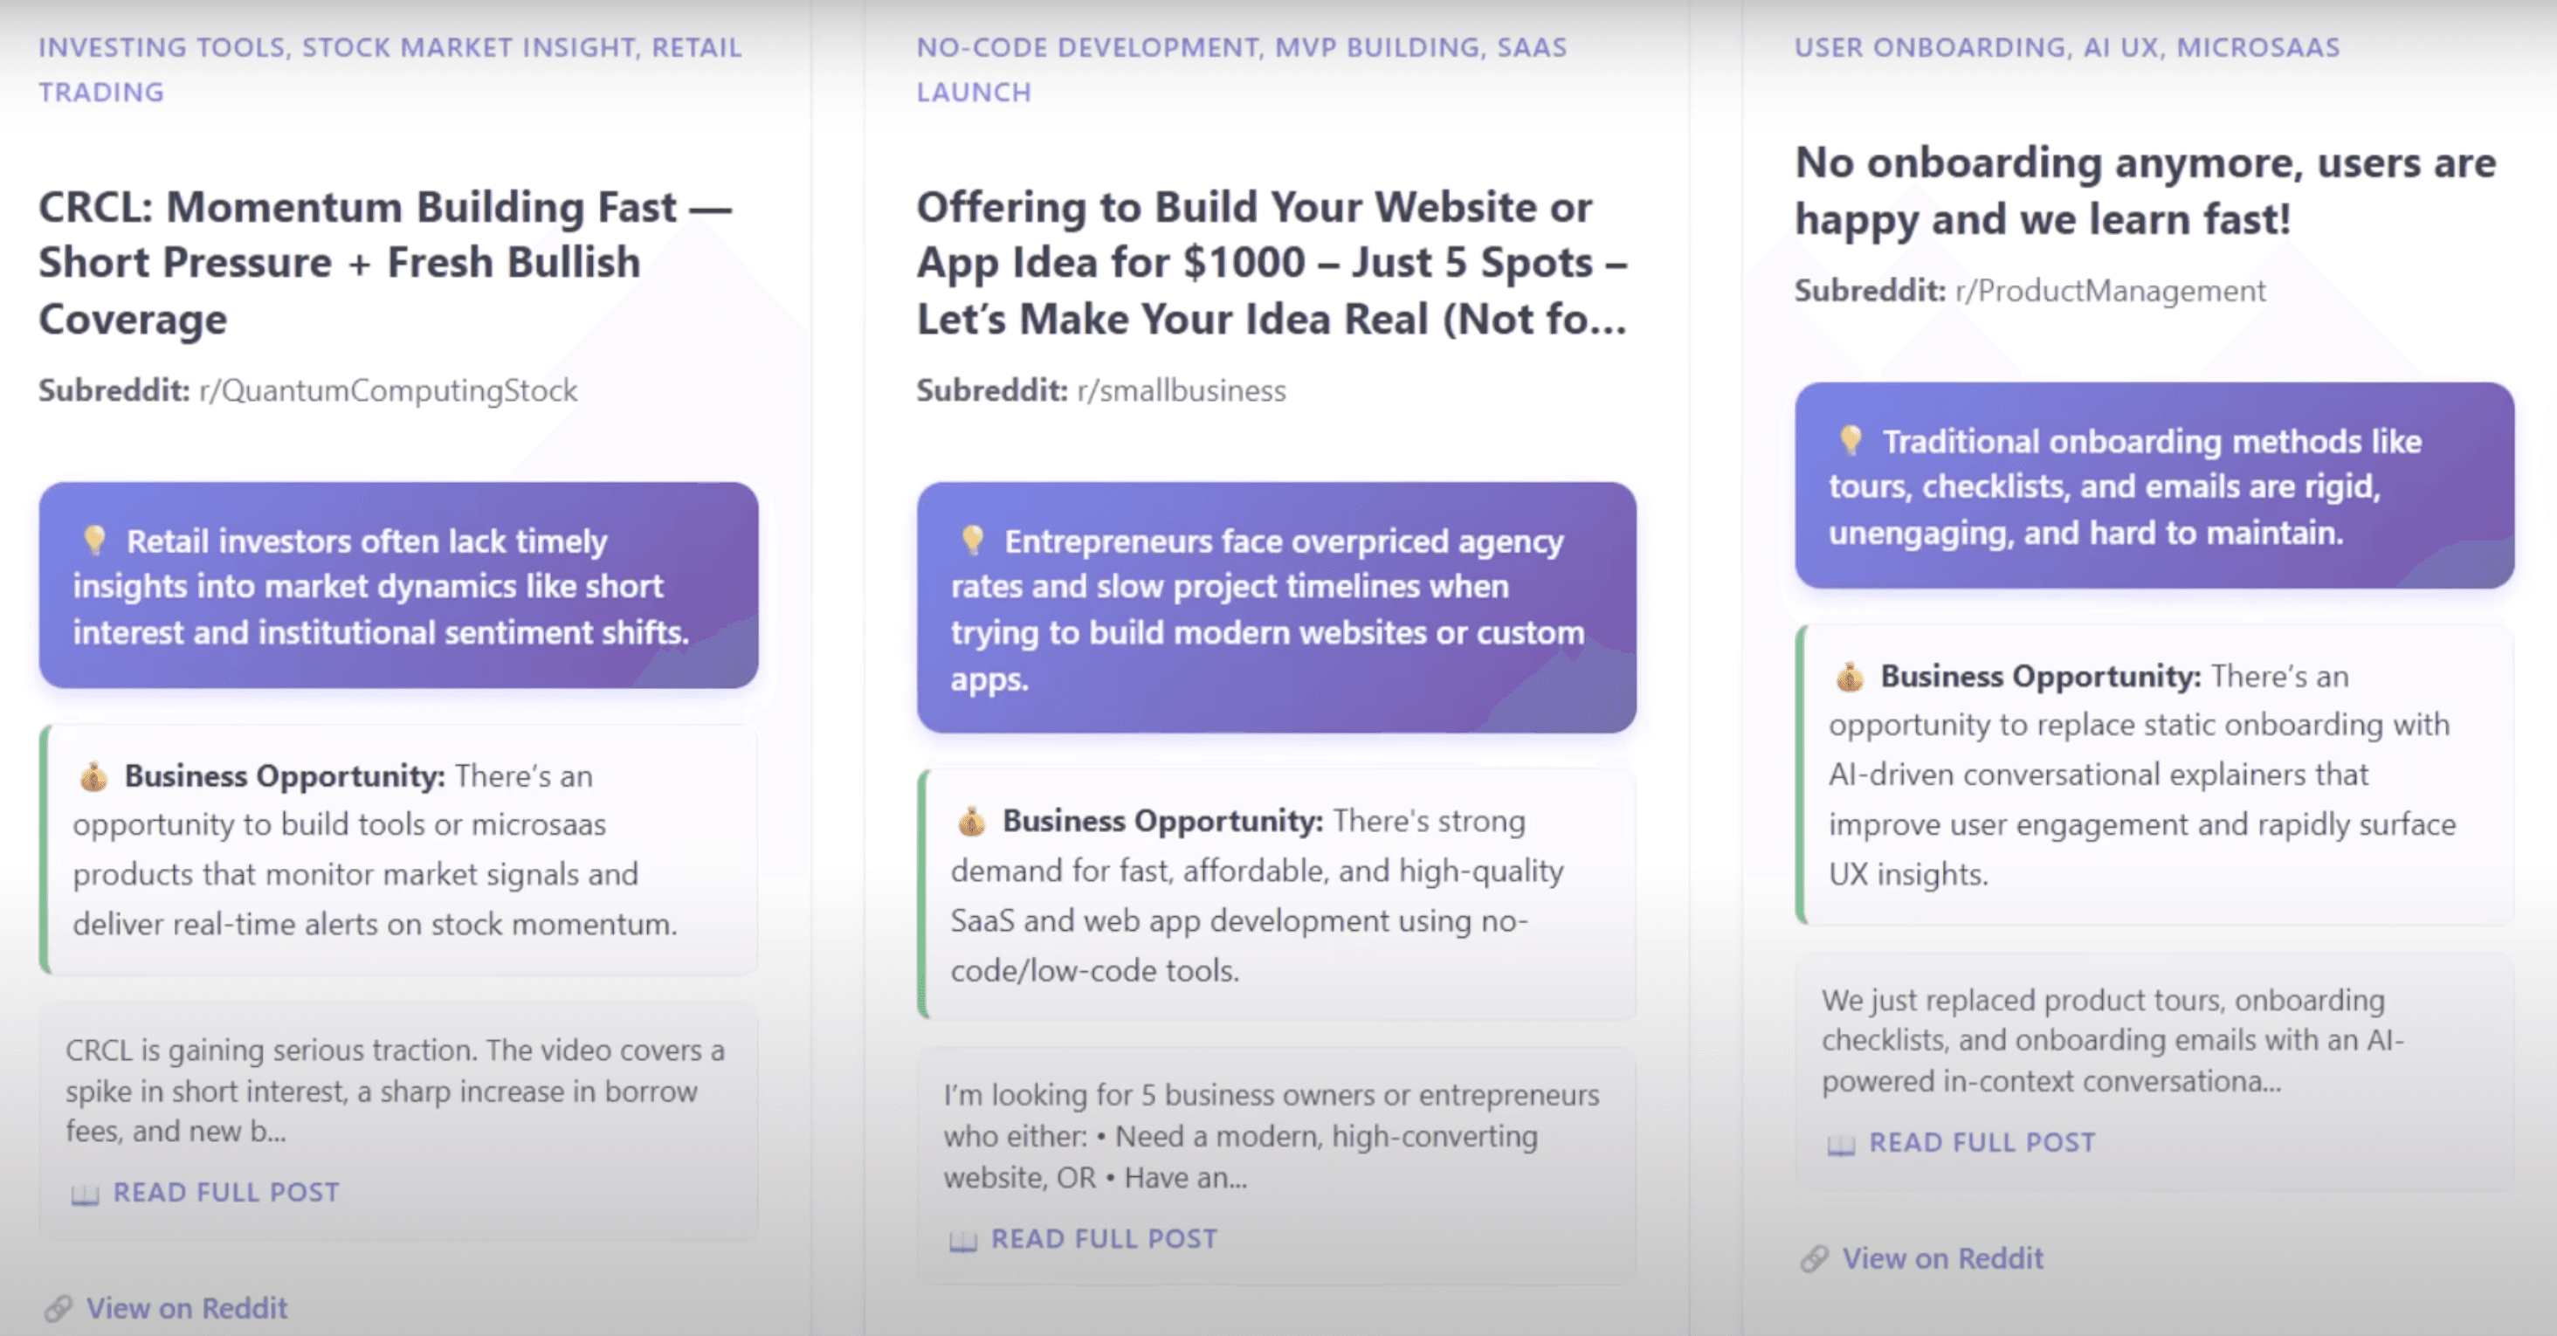Open Read Full Post for CRCL excerpt
Image resolution: width=2557 pixels, height=1336 pixels.
(x=225, y=1192)
